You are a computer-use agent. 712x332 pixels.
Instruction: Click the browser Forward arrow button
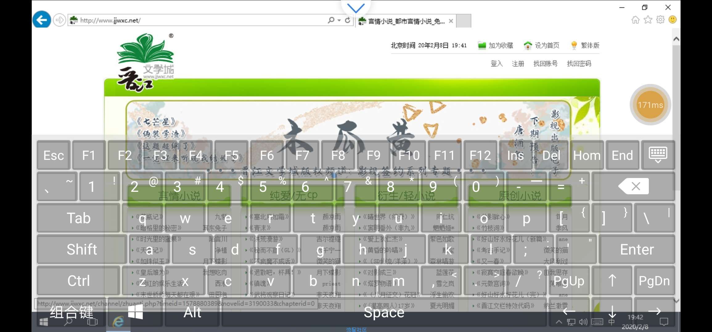(x=59, y=20)
